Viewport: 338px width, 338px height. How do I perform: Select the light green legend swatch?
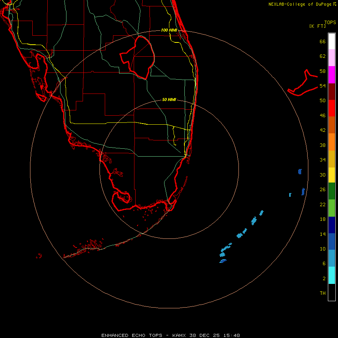(x=332, y=208)
